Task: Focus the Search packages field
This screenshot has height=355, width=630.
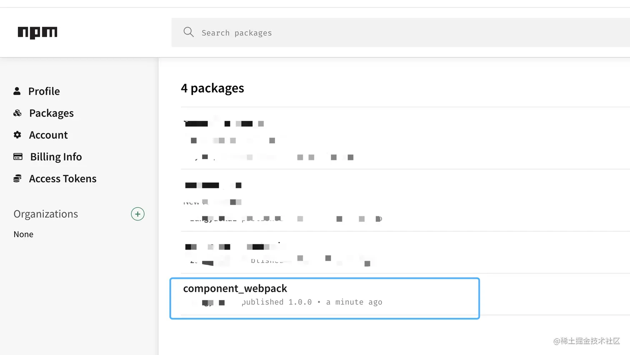Action: 375,32
